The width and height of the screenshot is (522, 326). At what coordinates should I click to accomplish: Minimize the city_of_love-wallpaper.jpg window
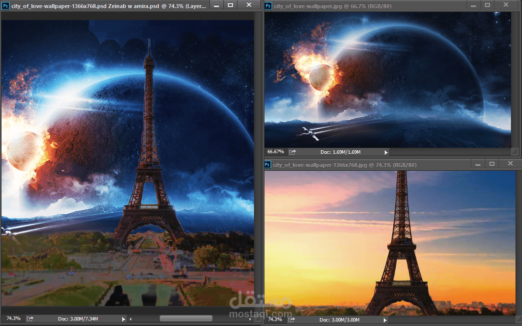tap(474, 6)
